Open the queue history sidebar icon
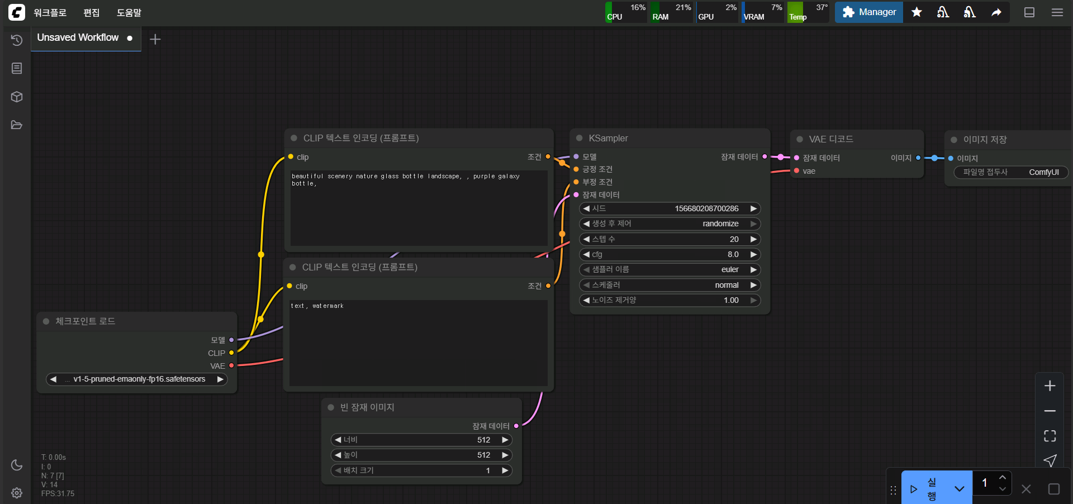The height and width of the screenshot is (504, 1073). click(x=17, y=40)
